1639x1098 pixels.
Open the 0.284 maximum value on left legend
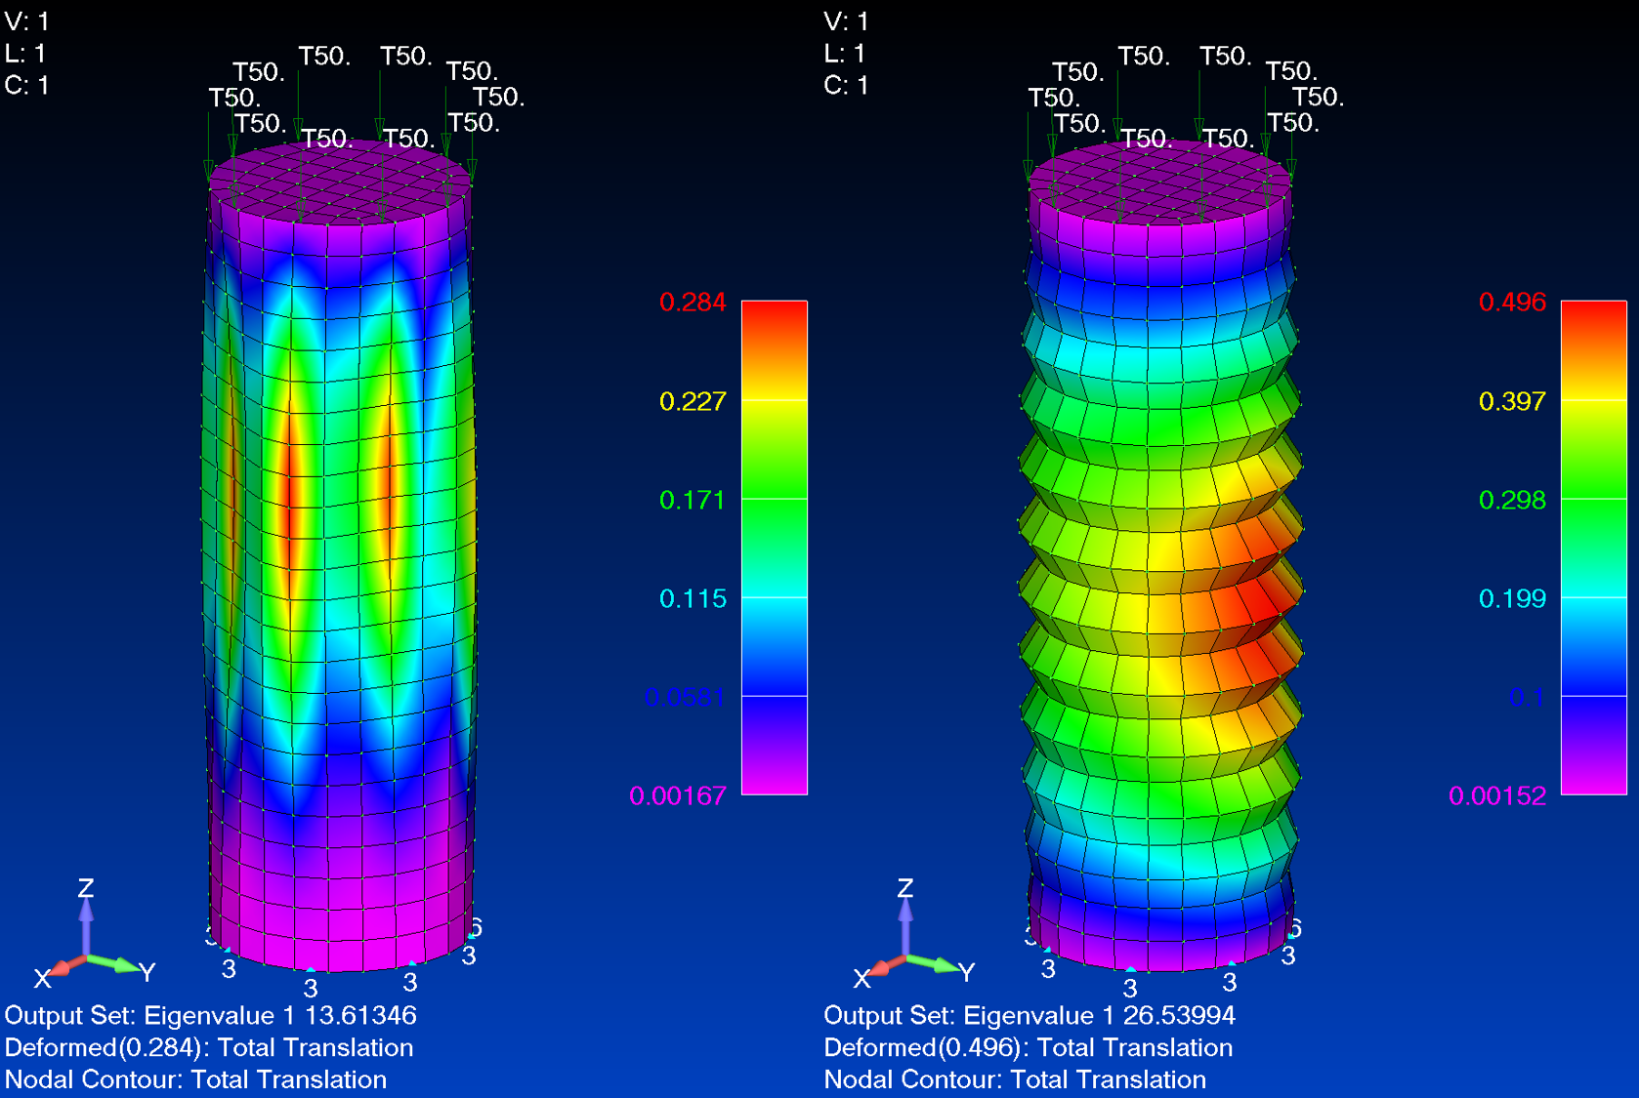click(691, 304)
